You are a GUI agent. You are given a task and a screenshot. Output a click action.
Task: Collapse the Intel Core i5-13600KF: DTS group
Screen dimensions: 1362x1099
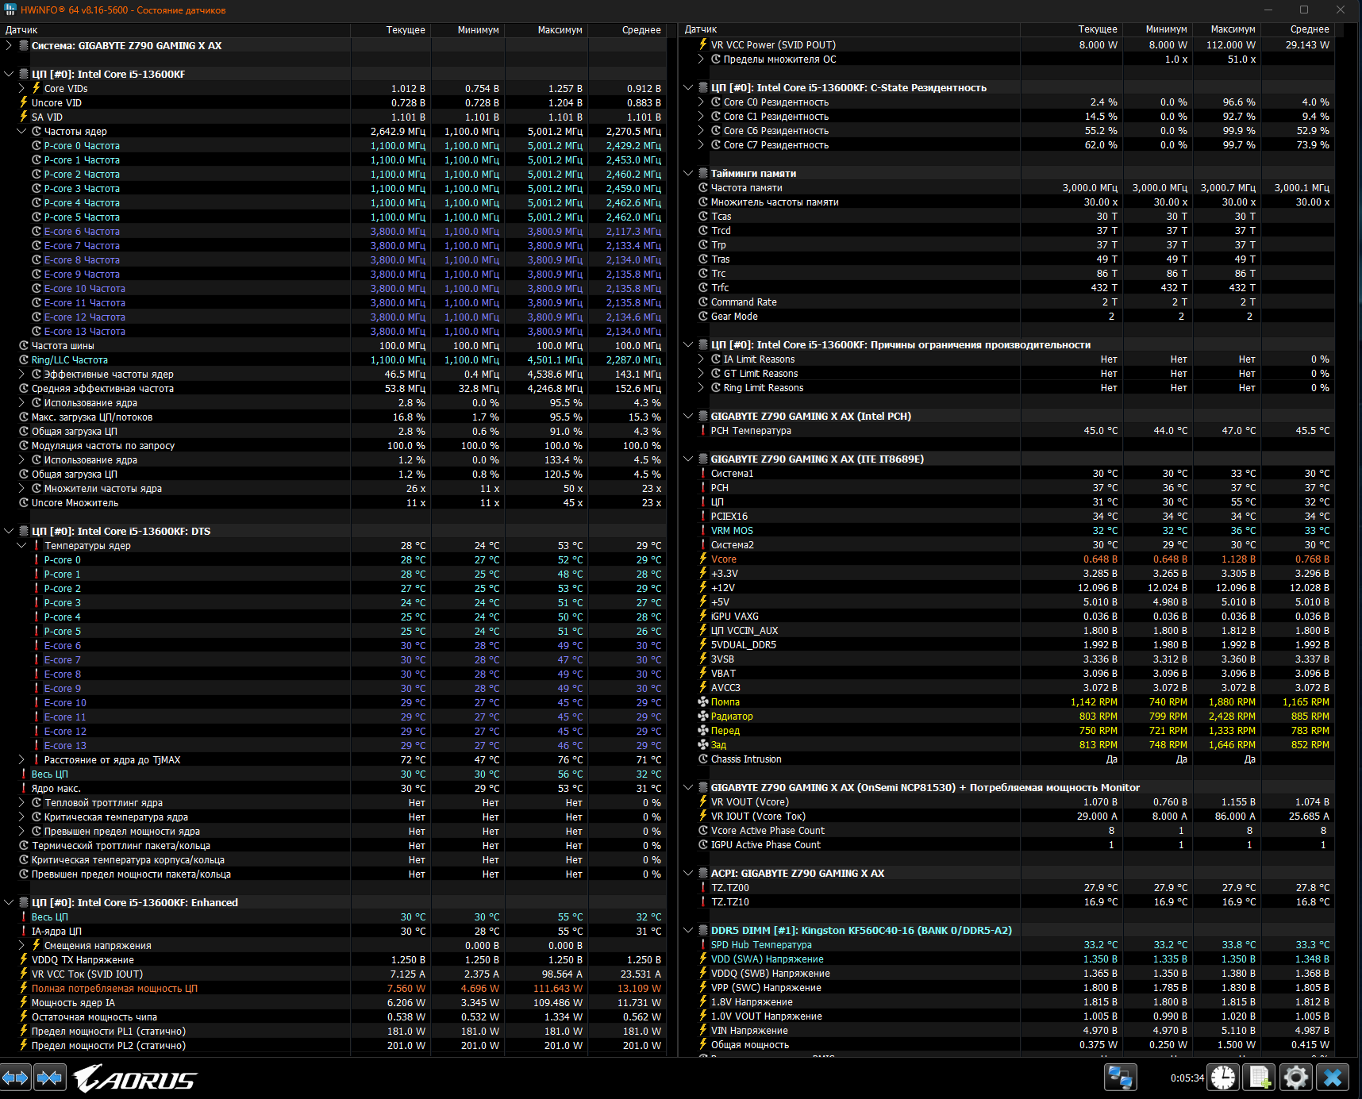(x=9, y=531)
